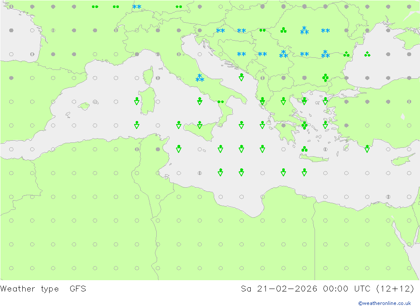Select the GFS model label
The width and height of the screenshot is (420, 307).
(x=78, y=289)
